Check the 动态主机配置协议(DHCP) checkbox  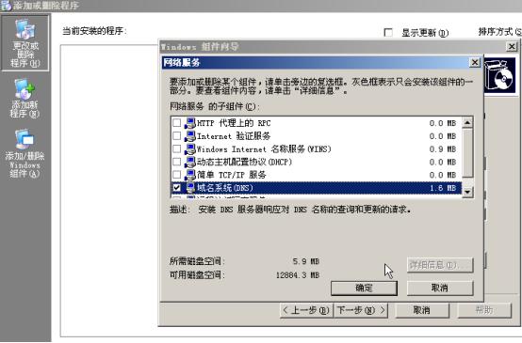pos(177,162)
